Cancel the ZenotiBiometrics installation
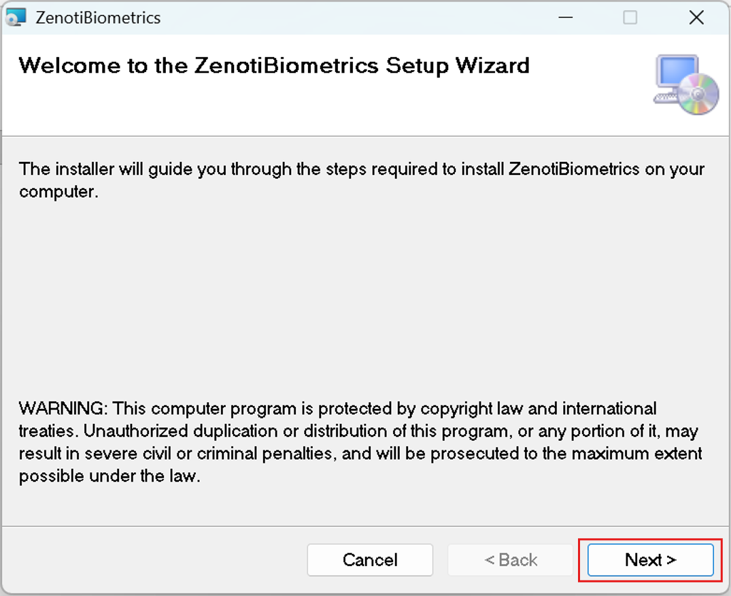The width and height of the screenshot is (731, 596). click(x=370, y=560)
